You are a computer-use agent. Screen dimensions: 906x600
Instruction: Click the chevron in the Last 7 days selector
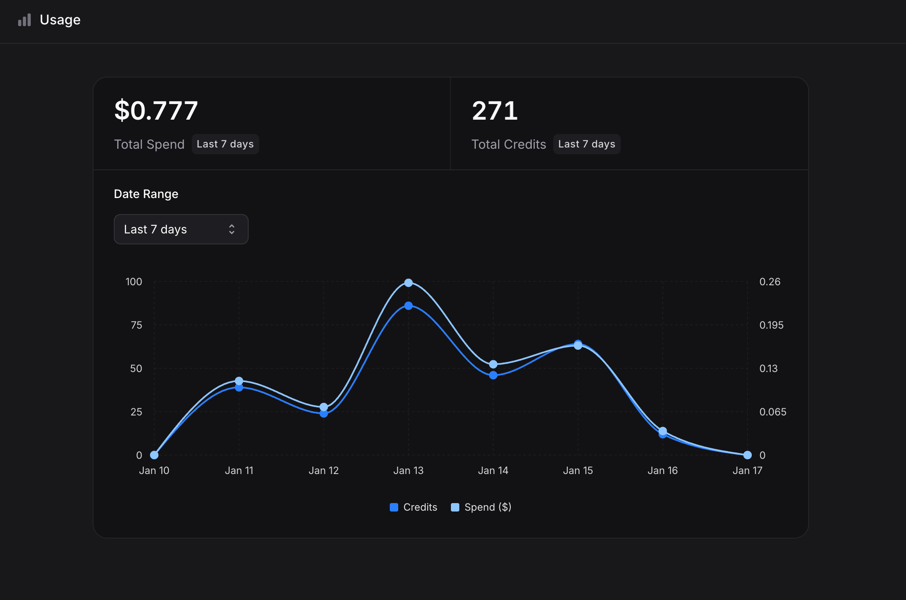(x=232, y=229)
